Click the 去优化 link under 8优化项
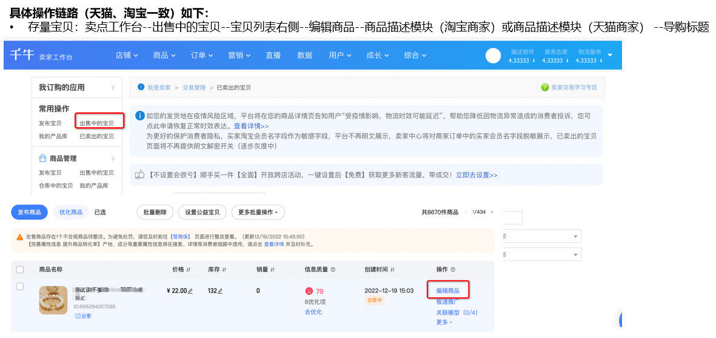 [x=313, y=312]
